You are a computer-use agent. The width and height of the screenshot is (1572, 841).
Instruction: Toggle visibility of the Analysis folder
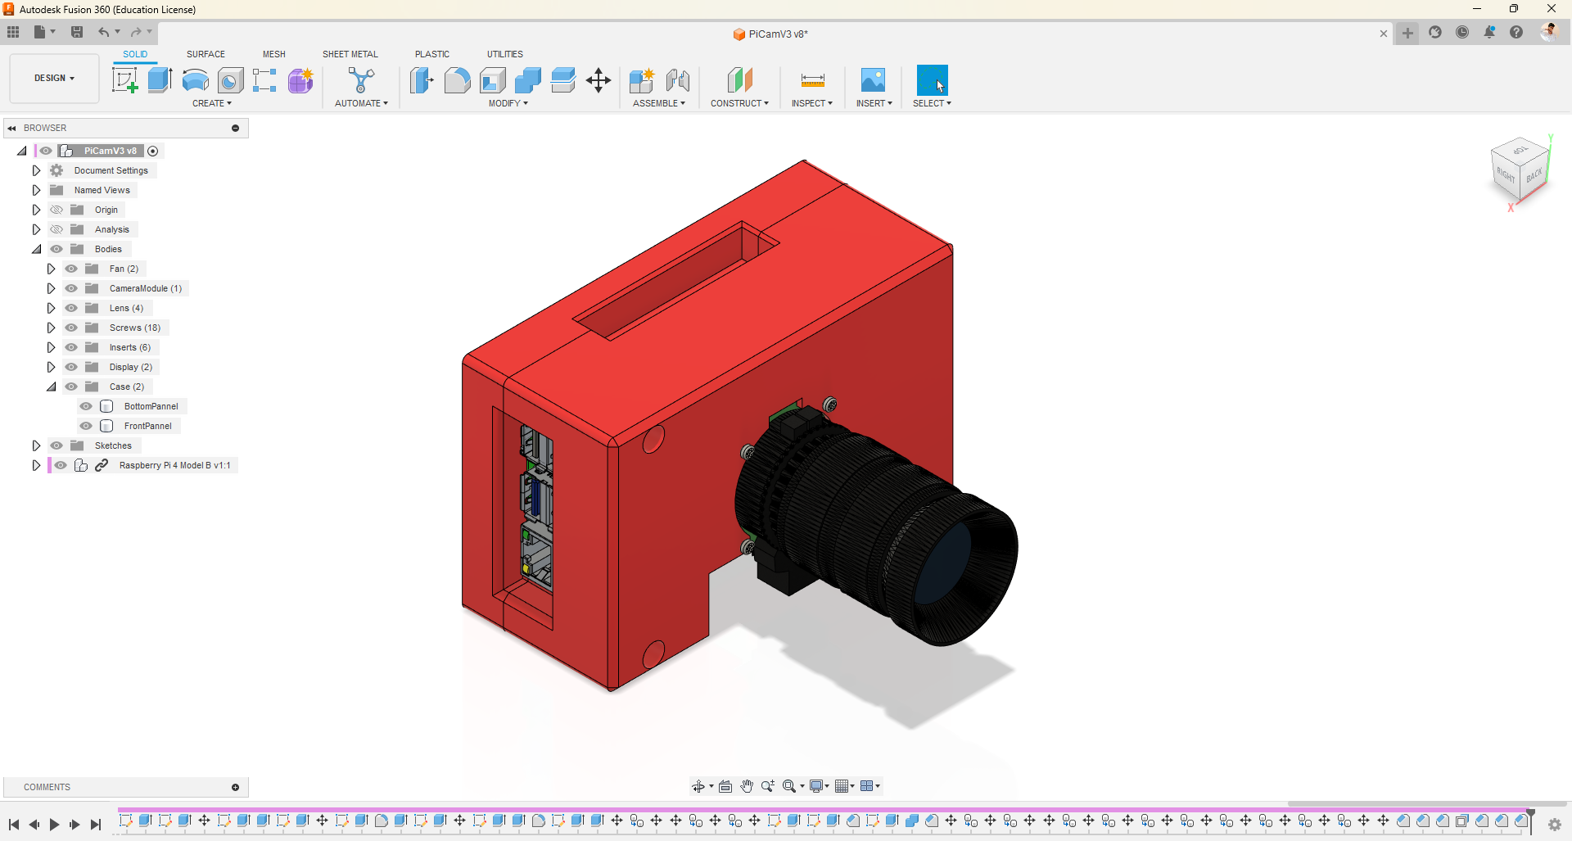[56, 229]
